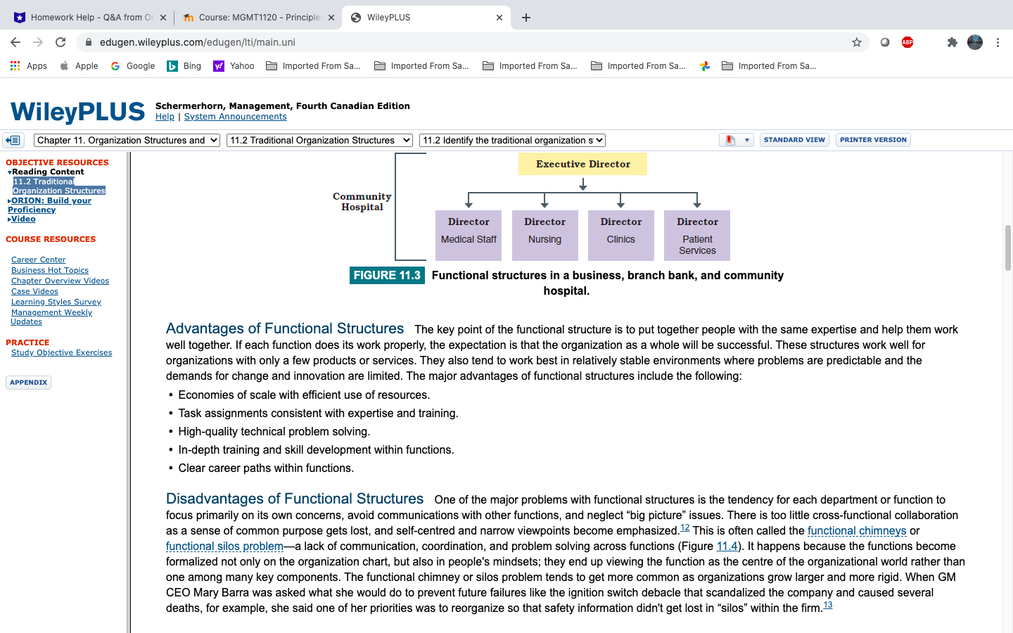Open the Imported From Sa... folder after Yahoo
This screenshot has height=633, width=1013.
click(313, 65)
